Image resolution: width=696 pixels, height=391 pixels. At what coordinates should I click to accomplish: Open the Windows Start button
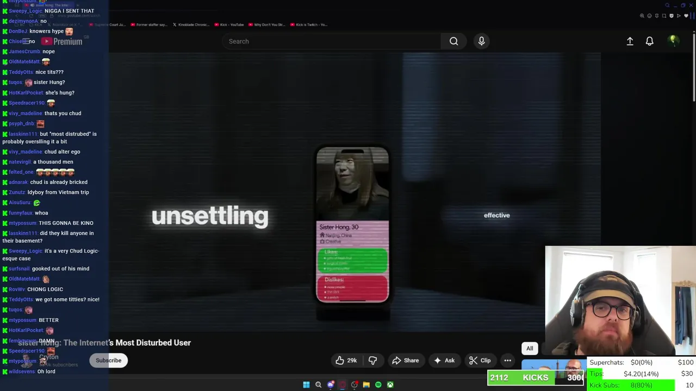coord(306,384)
